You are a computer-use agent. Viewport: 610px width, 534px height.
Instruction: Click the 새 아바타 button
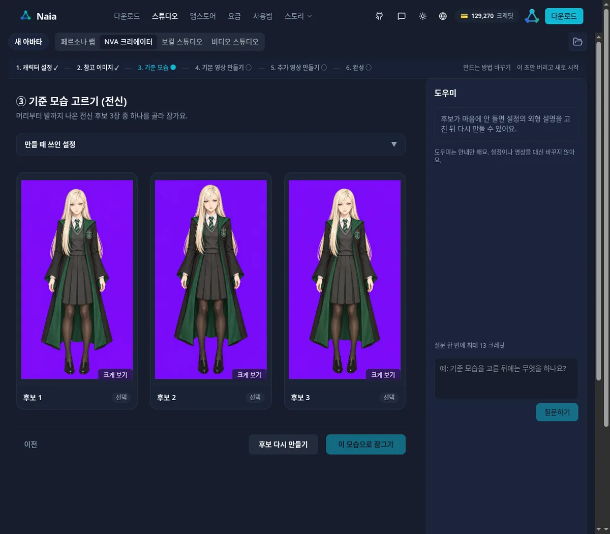tap(28, 42)
